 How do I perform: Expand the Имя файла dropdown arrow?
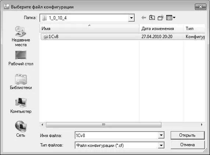(161, 135)
